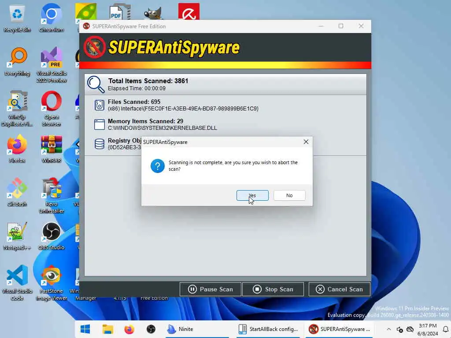Switch to StartAllBack config taskbar item
The width and height of the screenshot is (451, 338).
pos(268,329)
